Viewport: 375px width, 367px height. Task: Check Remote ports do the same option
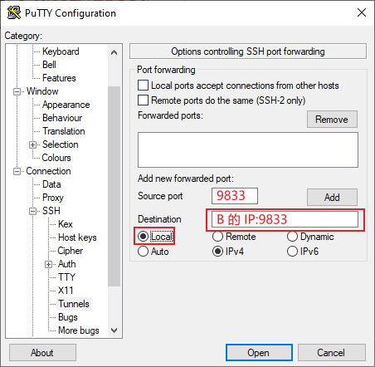143,100
